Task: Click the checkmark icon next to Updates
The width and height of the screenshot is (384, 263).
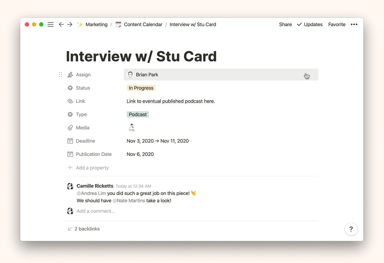Action: pos(299,24)
